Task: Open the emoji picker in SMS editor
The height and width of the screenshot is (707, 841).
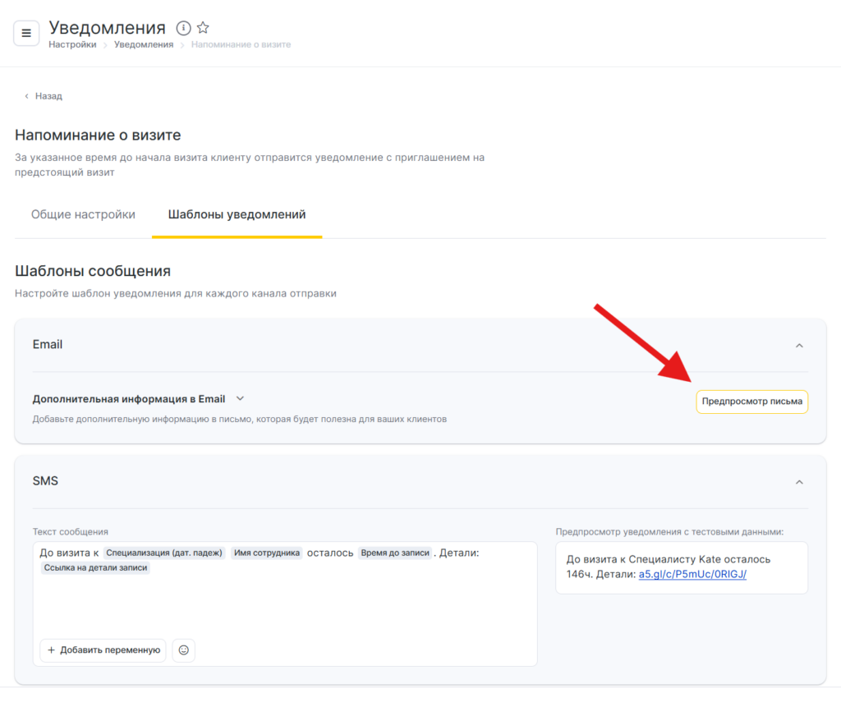Action: [x=184, y=650]
